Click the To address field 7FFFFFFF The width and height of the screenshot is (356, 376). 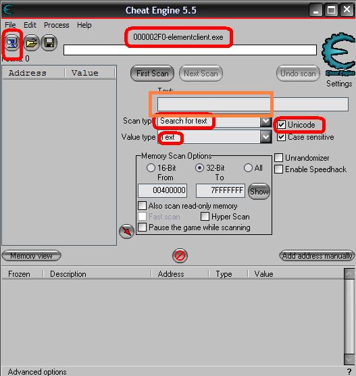coord(220,190)
